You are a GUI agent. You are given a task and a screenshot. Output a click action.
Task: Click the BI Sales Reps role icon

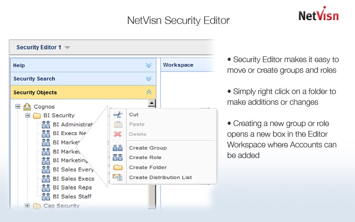pos(46,187)
